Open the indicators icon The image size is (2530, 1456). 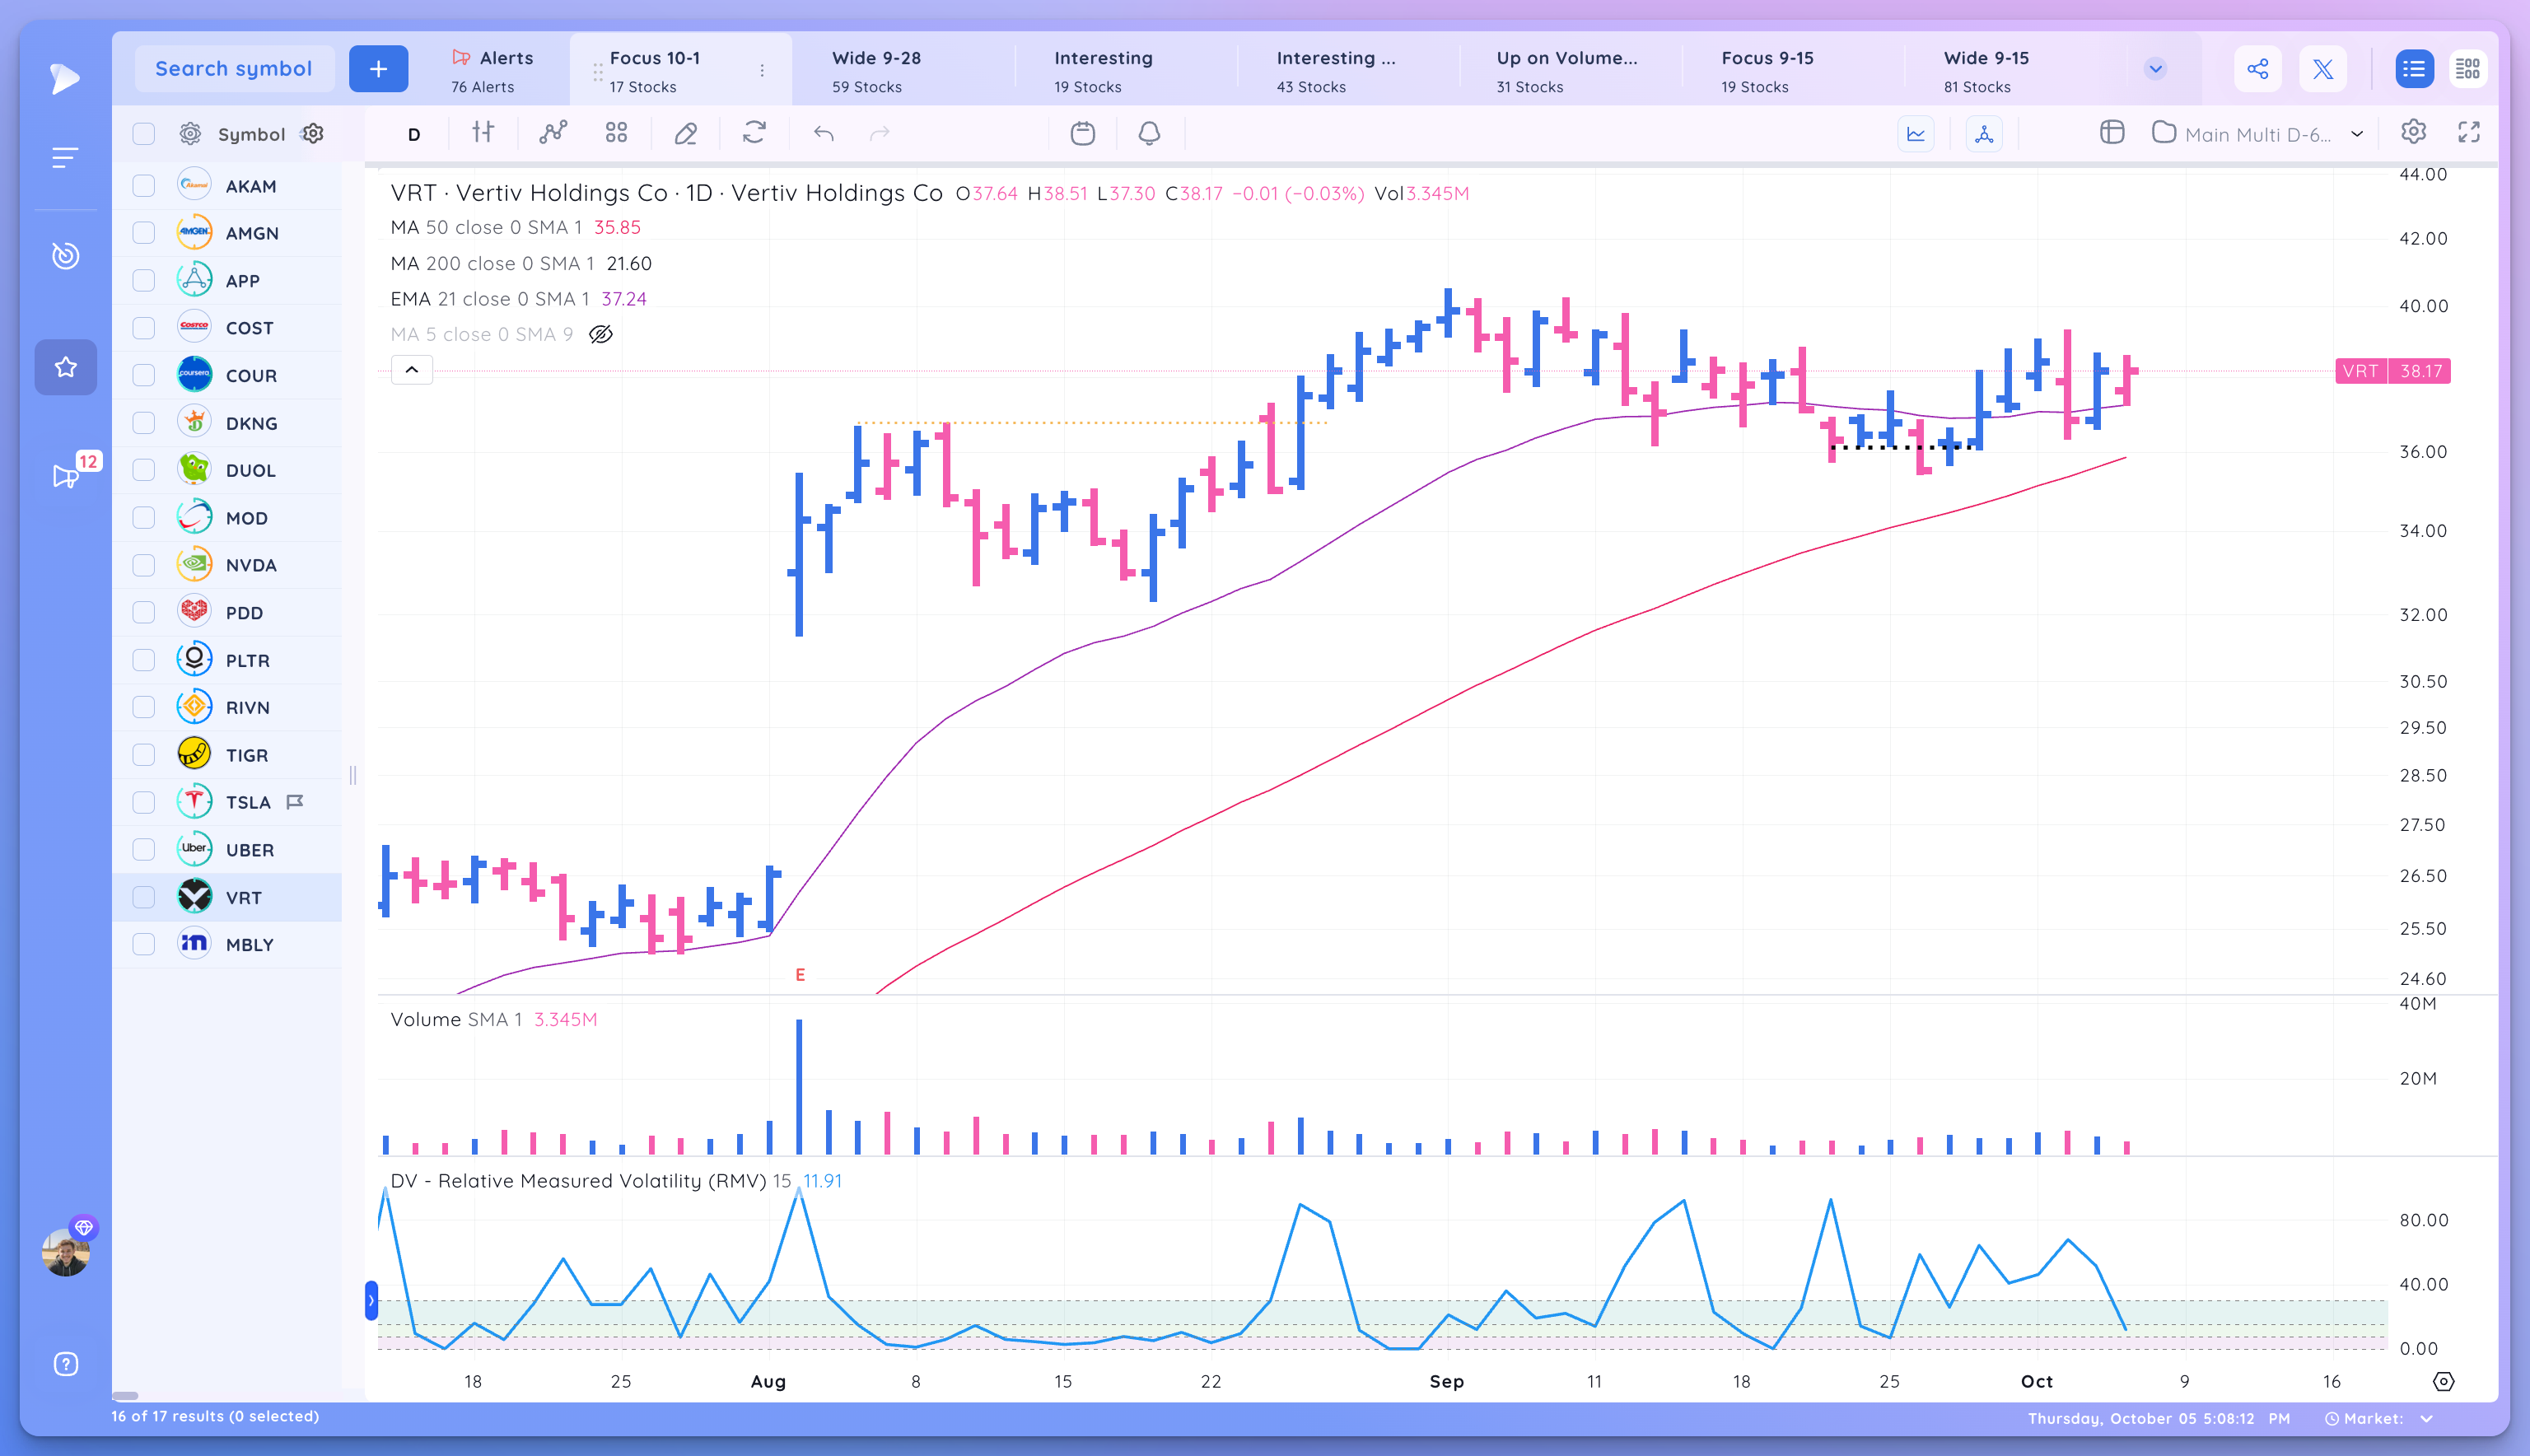click(x=553, y=133)
